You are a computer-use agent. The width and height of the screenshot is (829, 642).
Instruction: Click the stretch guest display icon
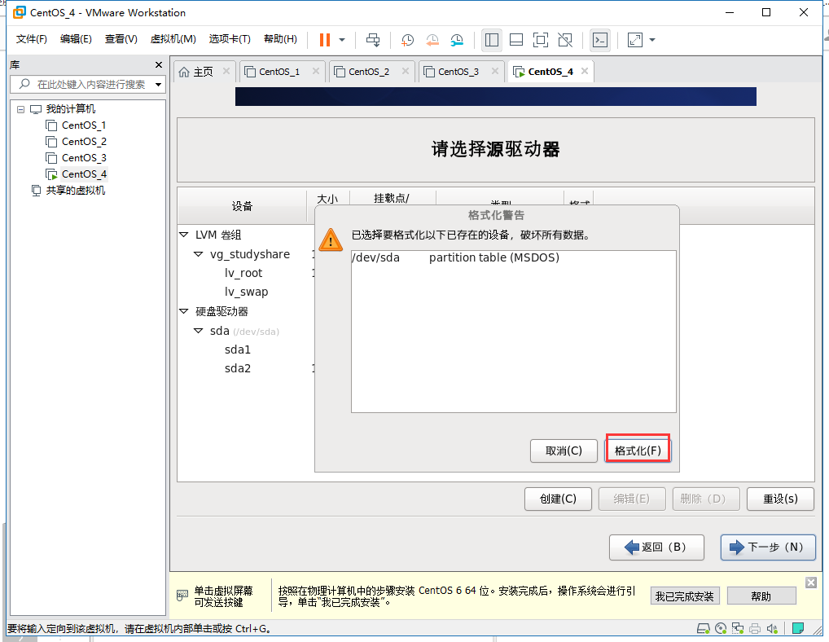point(635,40)
